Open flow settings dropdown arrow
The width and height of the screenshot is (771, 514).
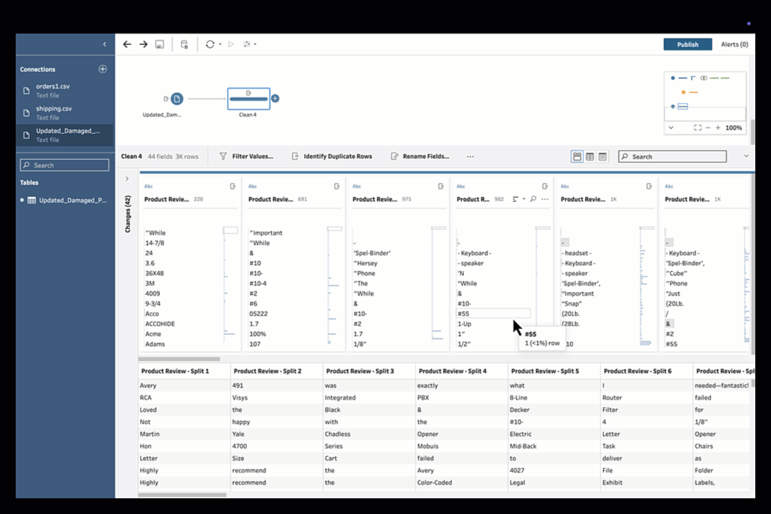click(x=255, y=44)
